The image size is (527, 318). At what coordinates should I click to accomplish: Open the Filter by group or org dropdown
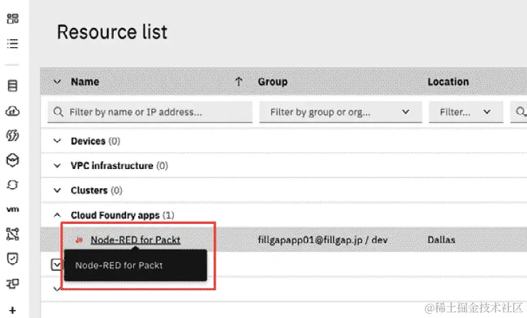(x=340, y=112)
